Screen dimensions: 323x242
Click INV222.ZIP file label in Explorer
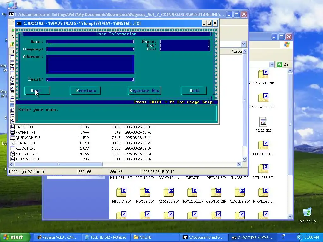click(240, 178)
